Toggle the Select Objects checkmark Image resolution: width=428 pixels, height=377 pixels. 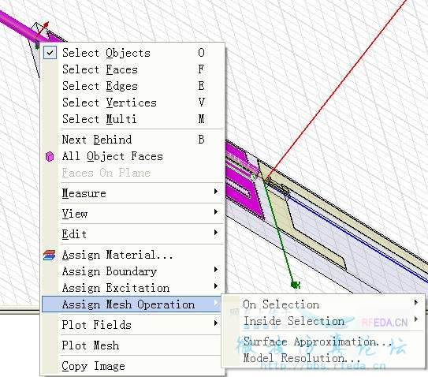point(50,53)
